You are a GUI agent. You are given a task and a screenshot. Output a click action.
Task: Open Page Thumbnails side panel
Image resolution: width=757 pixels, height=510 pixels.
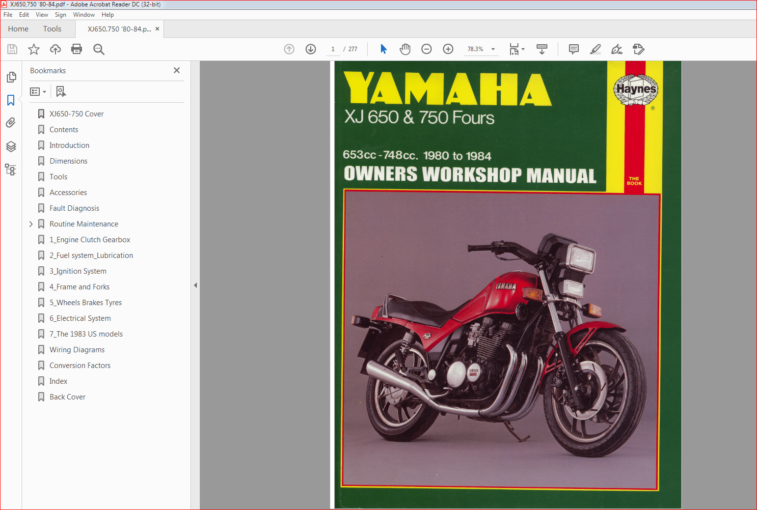pyautogui.click(x=11, y=77)
